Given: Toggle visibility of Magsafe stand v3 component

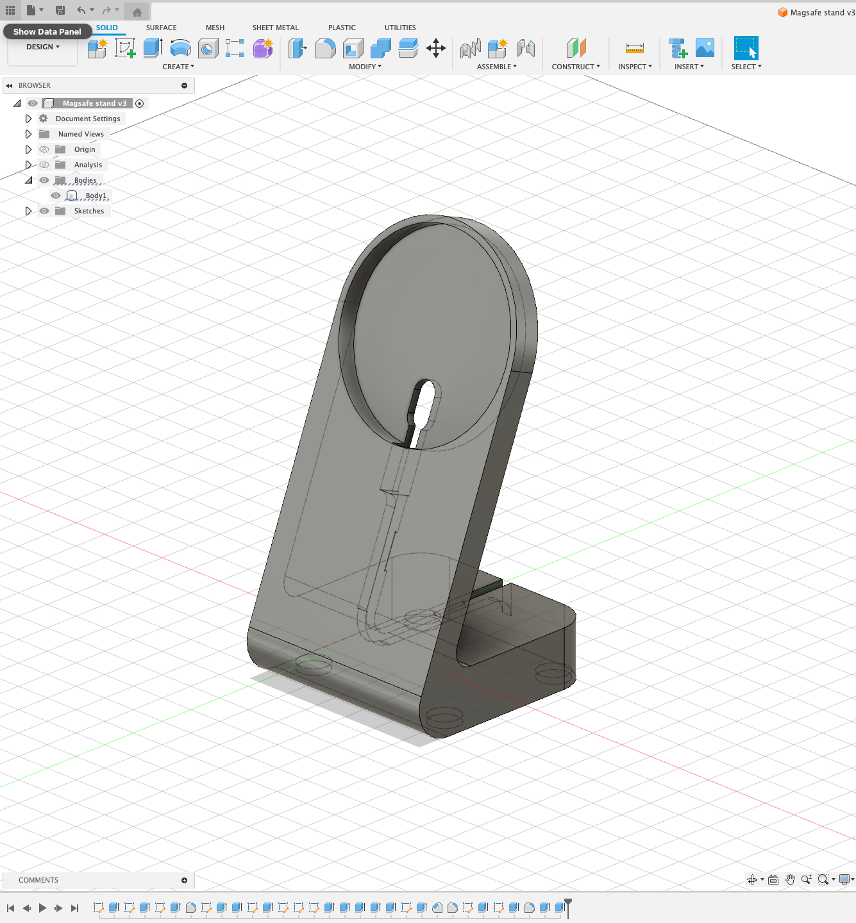Looking at the screenshot, I should coord(33,103).
